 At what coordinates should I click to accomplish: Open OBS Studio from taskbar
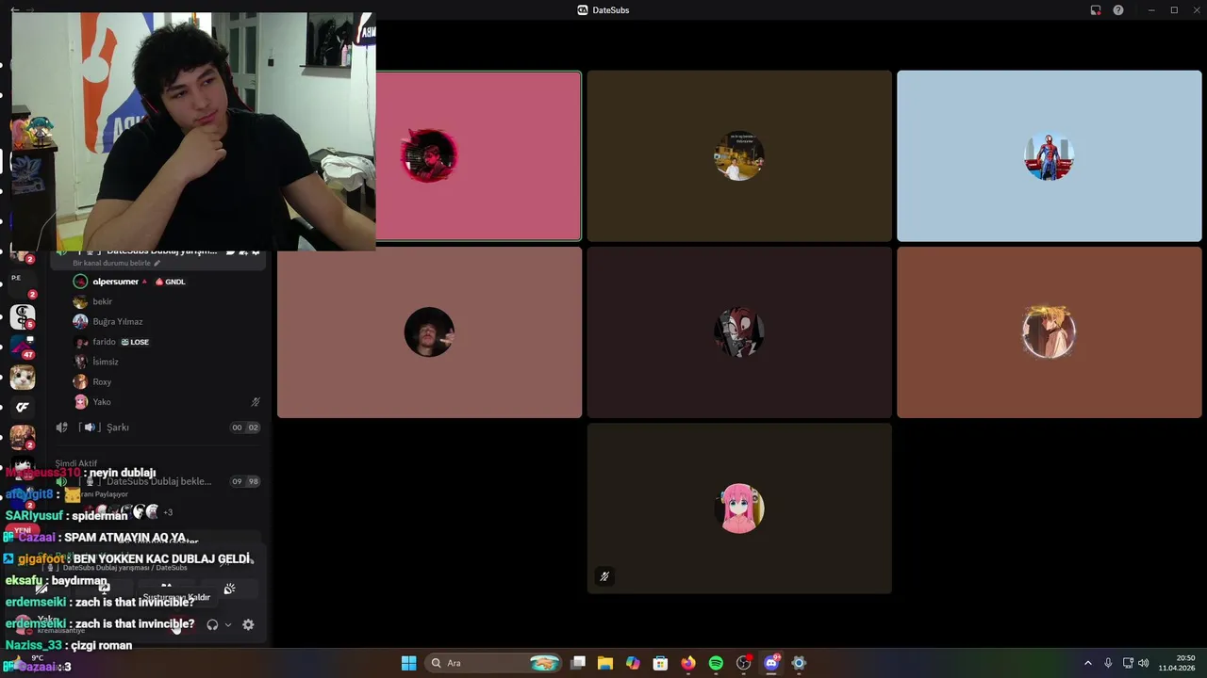pos(744,663)
